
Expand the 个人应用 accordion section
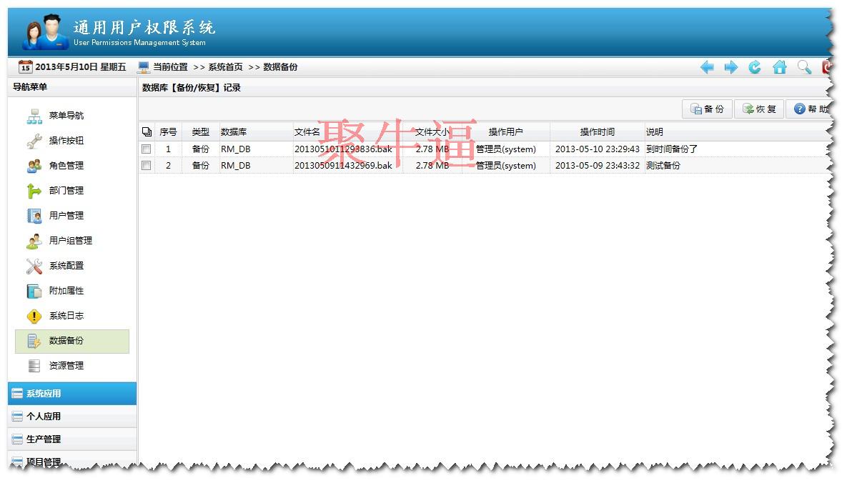(x=72, y=416)
